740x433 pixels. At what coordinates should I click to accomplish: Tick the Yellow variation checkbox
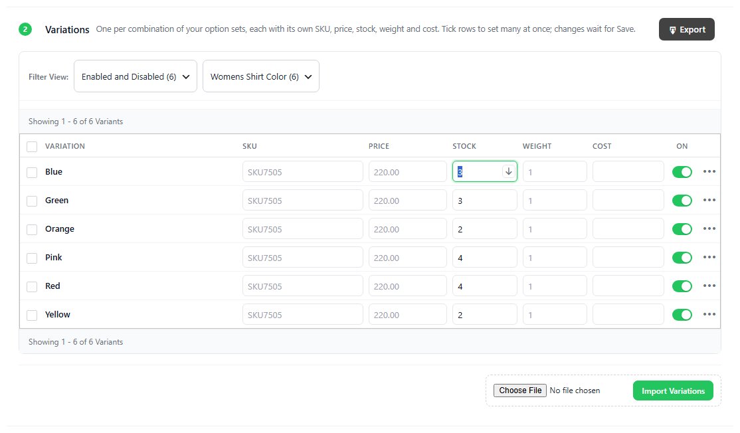[x=32, y=315]
